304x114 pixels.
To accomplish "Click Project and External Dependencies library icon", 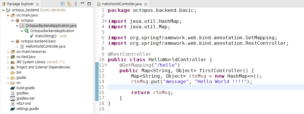I will tap(13, 67).
